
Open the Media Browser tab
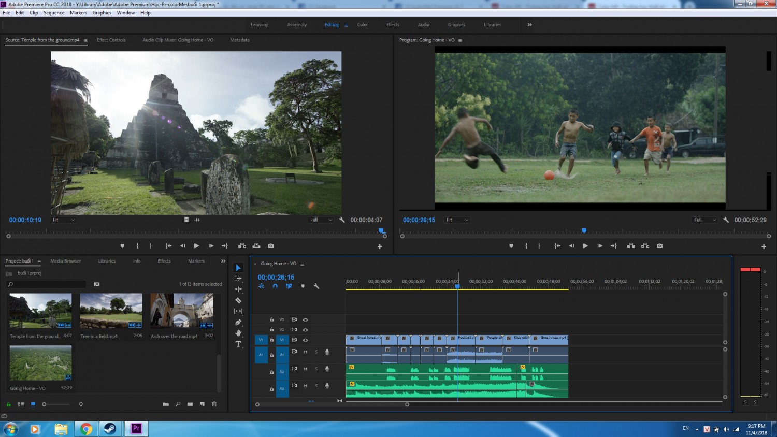click(66, 261)
